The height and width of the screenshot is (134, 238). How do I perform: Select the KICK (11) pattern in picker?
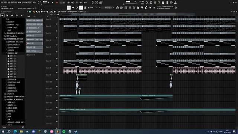point(35,36)
